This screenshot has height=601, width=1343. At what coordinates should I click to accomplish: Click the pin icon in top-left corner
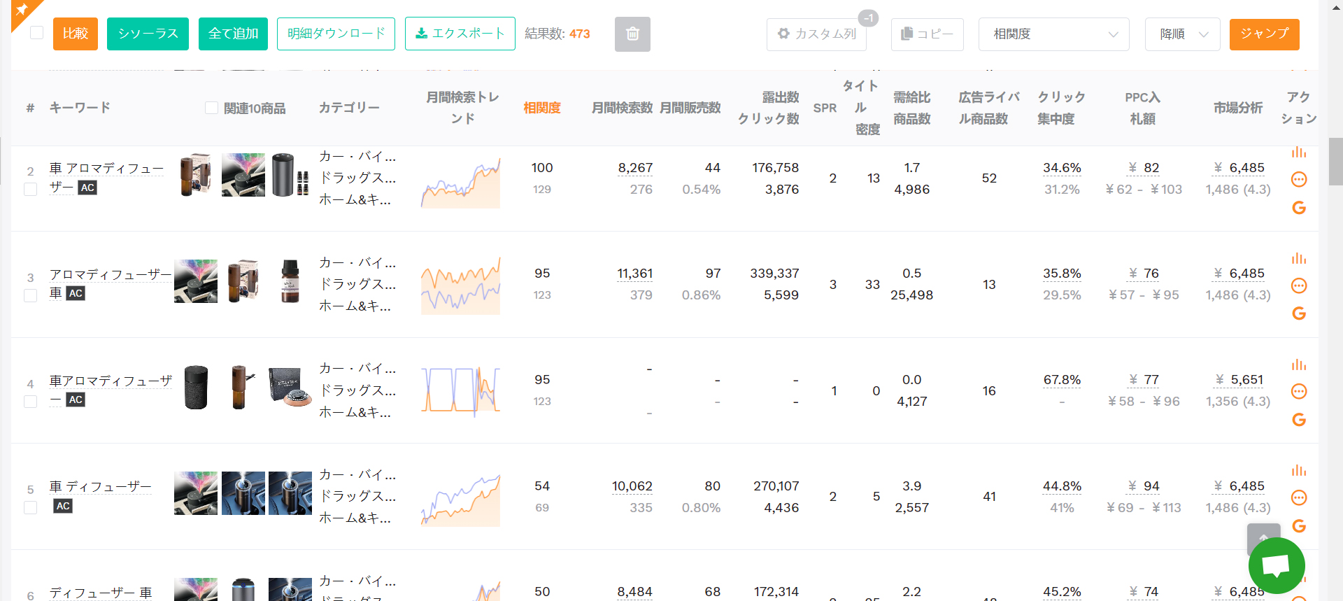tap(21, 10)
